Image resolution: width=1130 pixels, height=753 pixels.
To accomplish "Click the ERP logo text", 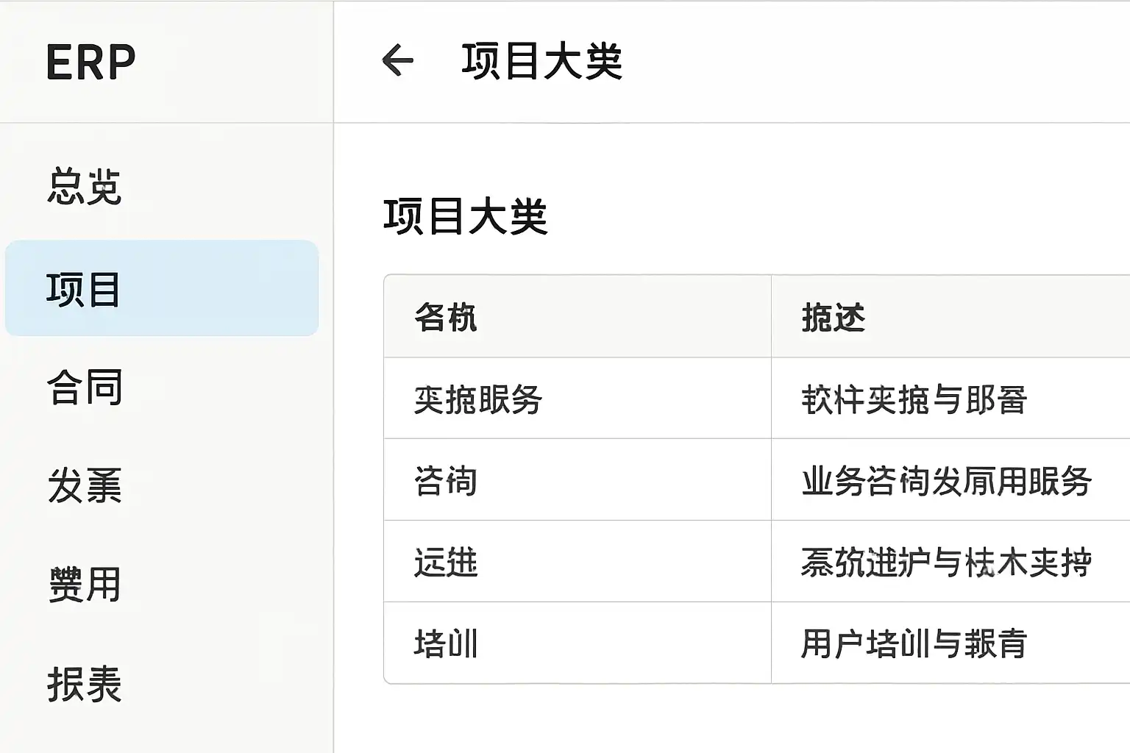I will pos(90,63).
